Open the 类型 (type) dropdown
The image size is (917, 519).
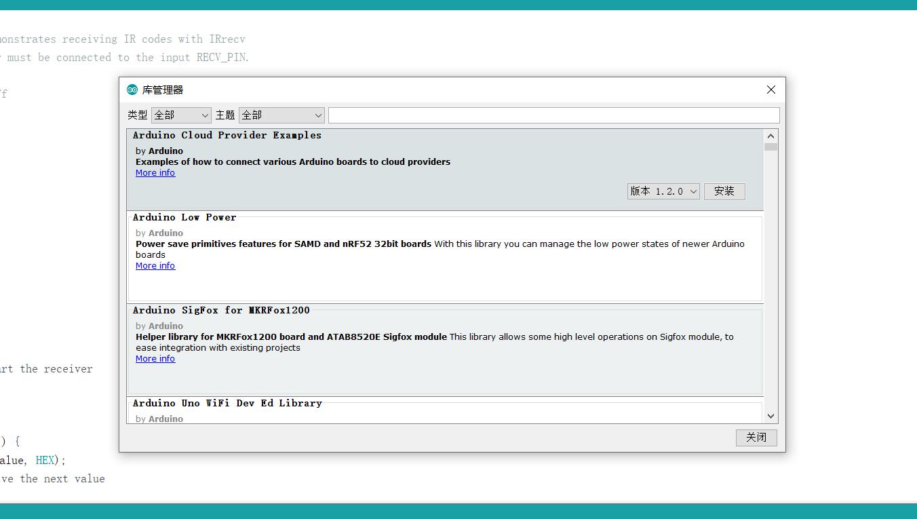pos(181,115)
